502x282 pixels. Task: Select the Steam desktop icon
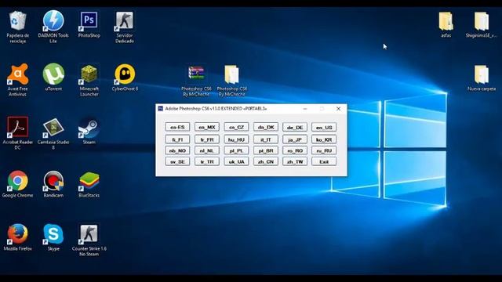[89, 131]
